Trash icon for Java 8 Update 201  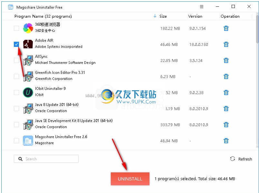coord(226,109)
